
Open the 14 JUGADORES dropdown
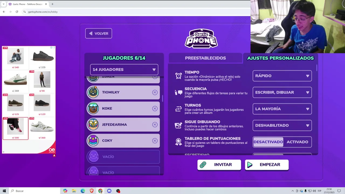(x=124, y=70)
